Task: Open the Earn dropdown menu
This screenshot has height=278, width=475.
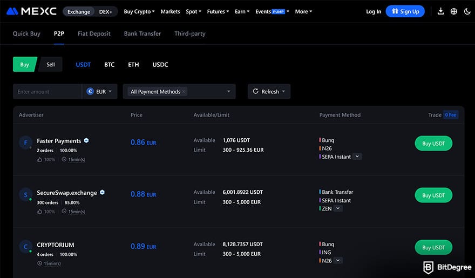Action: pyautogui.click(x=242, y=11)
